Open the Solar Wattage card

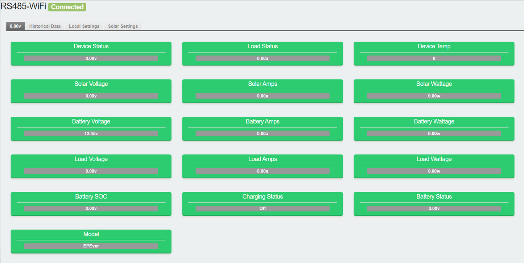(x=434, y=90)
